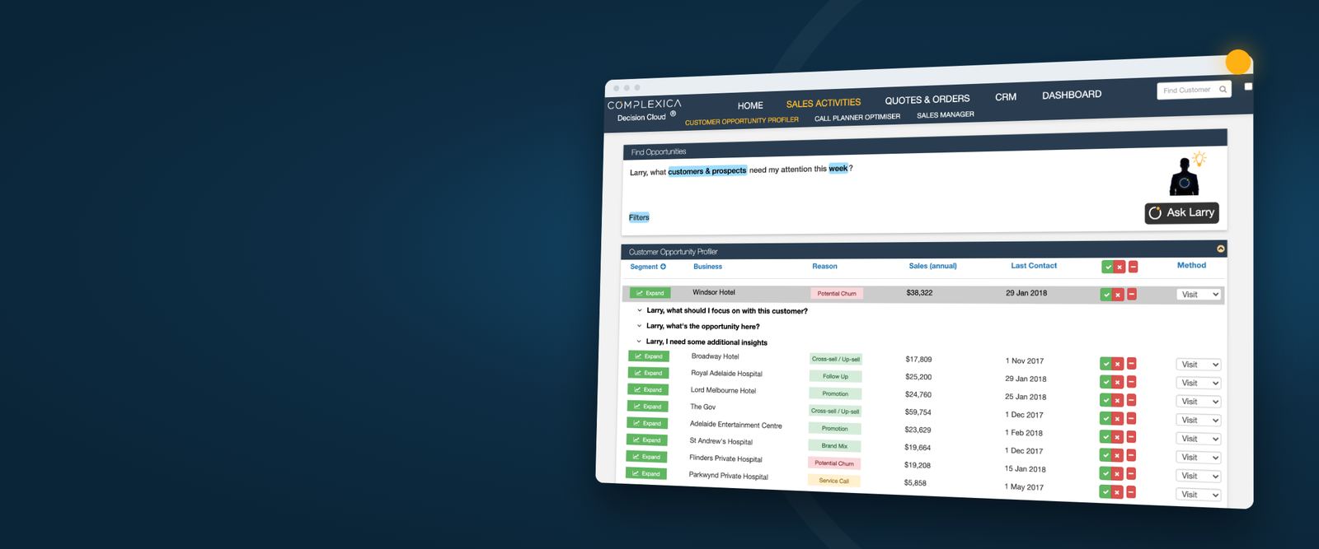The height and width of the screenshot is (549, 1319).
Task: Reject the Windsor Hotel opportunity with red X
Action: pyautogui.click(x=1119, y=295)
